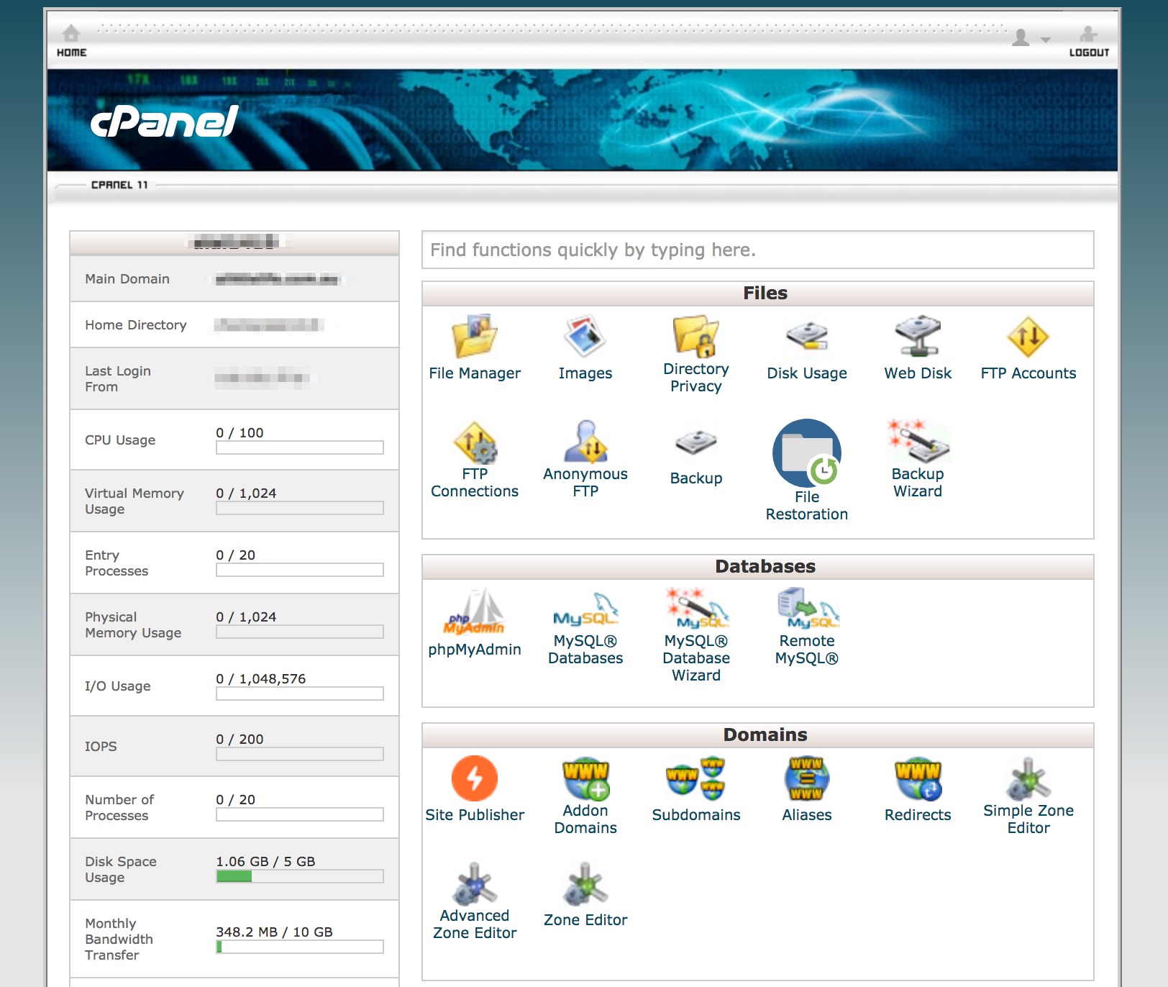Click the Disk Usage text link

[x=807, y=373]
